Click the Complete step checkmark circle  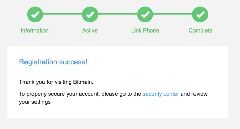pos(200,15)
